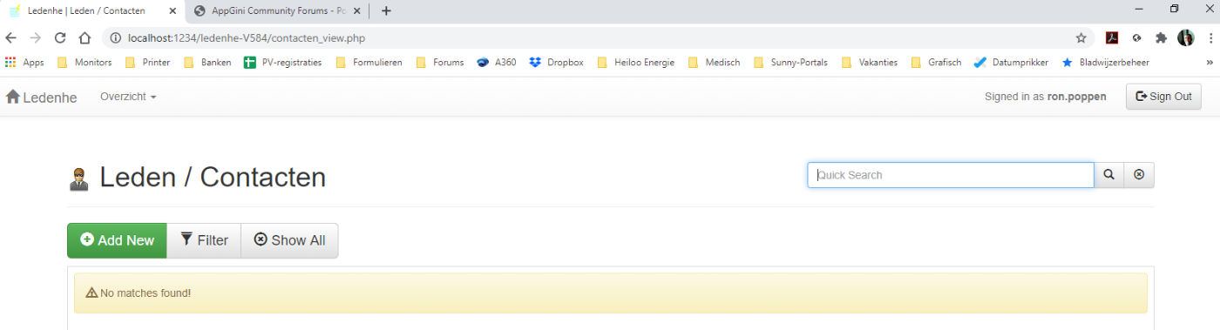Open the Medisch bookmark folder
The image size is (1220, 330).
point(715,63)
